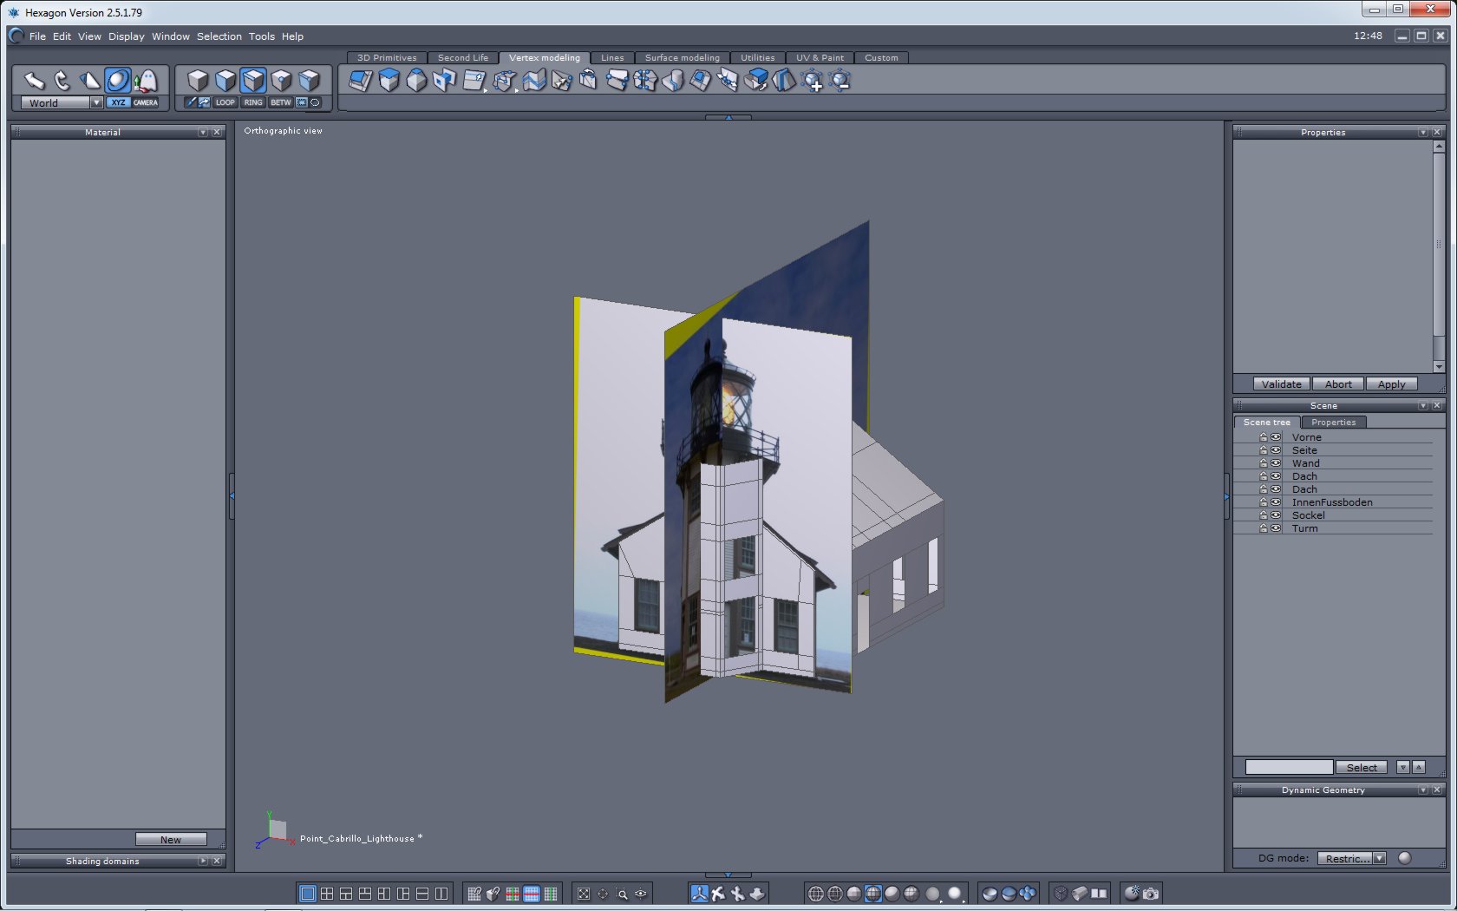Click the Properties panel vertical scrollbar

[1439, 257]
